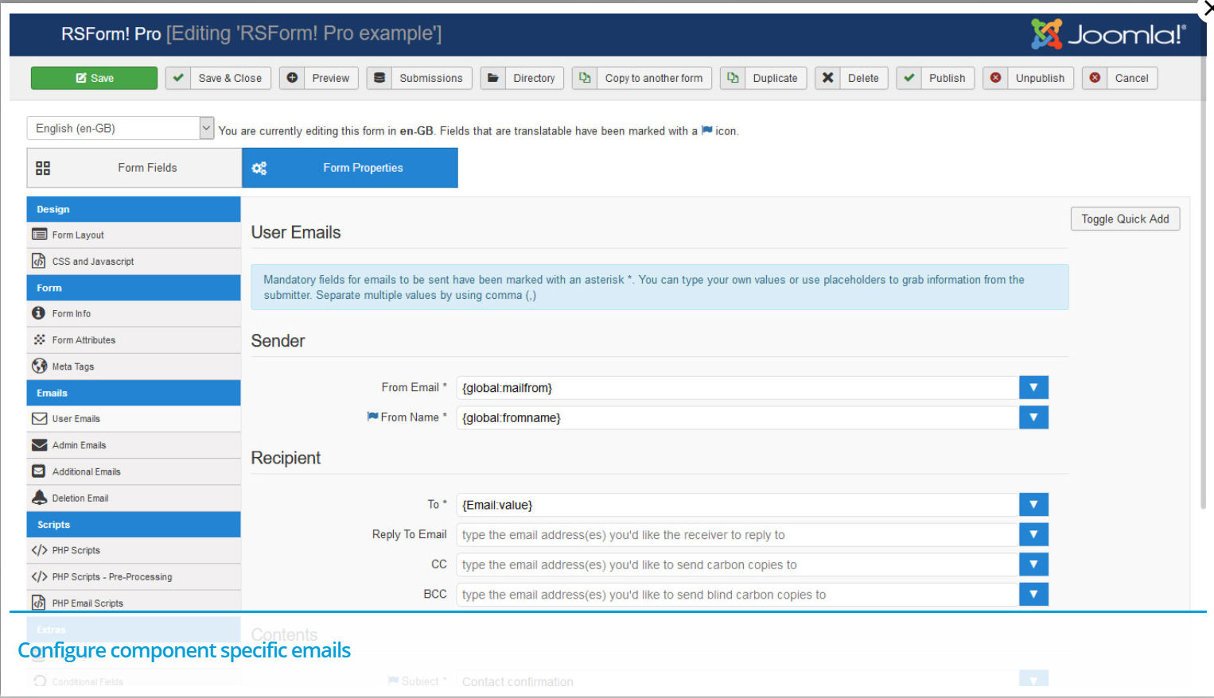
Task: Click the Preview button label
Action: pyautogui.click(x=330, y=78)
